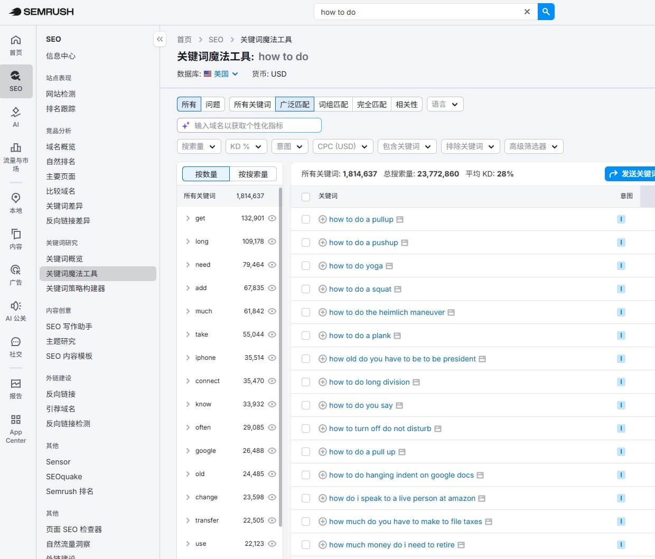655x559 pixels.
Task: Collapse the side menu with double-chevron
Action: pos(160,39)
